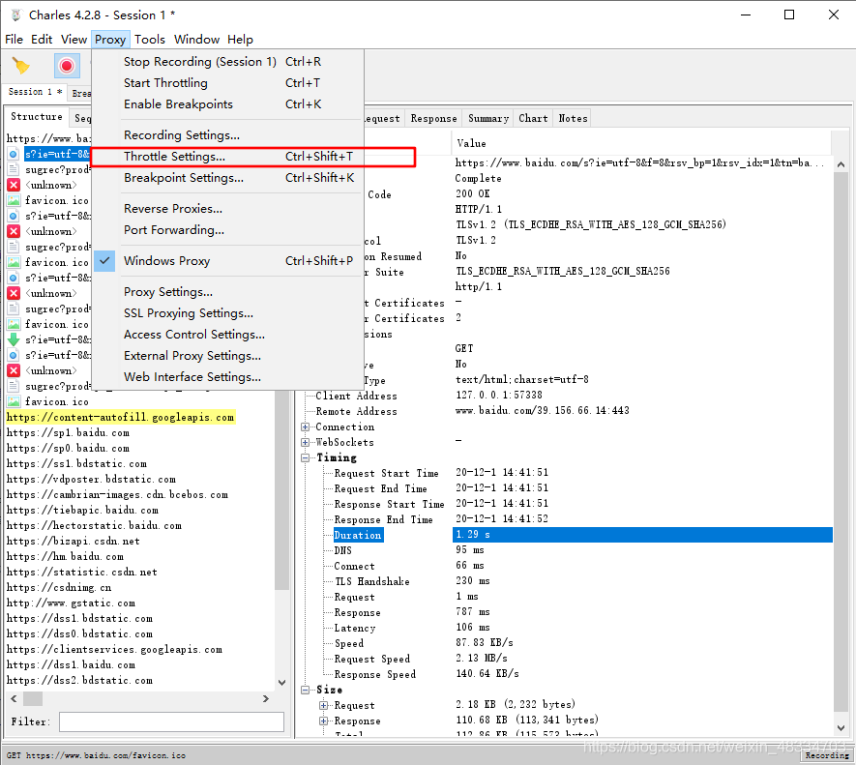The height and width of the screenshot is (765, 856).
Task: Click the green download arrow icon
Action: tap(14, 339)
